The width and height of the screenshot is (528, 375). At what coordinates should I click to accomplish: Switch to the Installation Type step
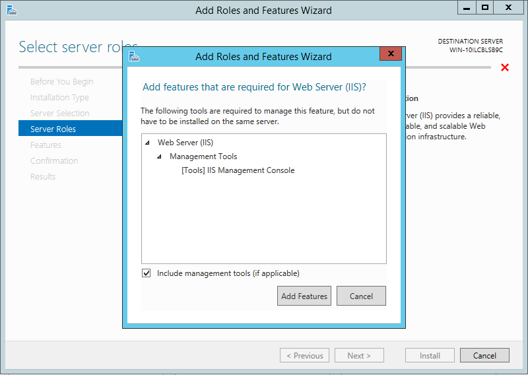(x=59, y=97)
